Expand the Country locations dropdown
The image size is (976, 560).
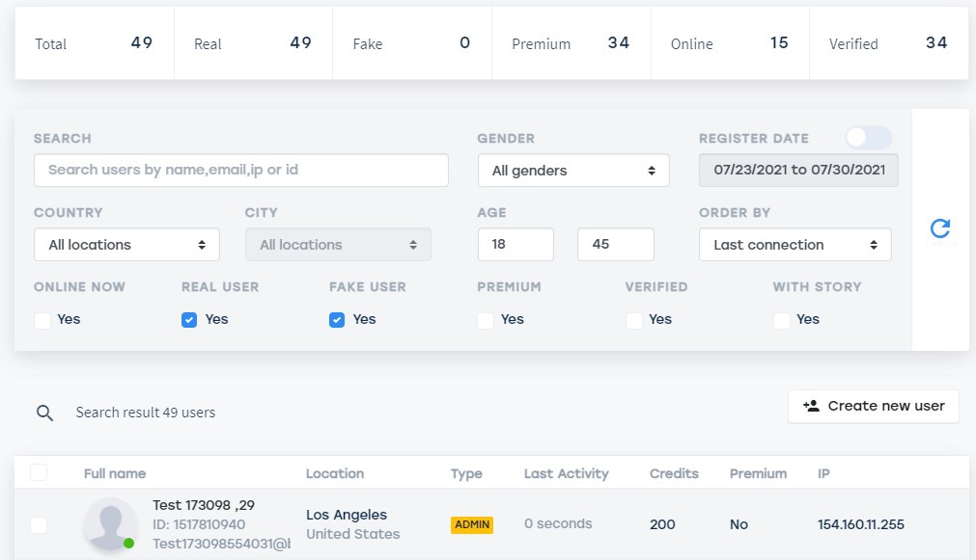(x=126, y=245)
